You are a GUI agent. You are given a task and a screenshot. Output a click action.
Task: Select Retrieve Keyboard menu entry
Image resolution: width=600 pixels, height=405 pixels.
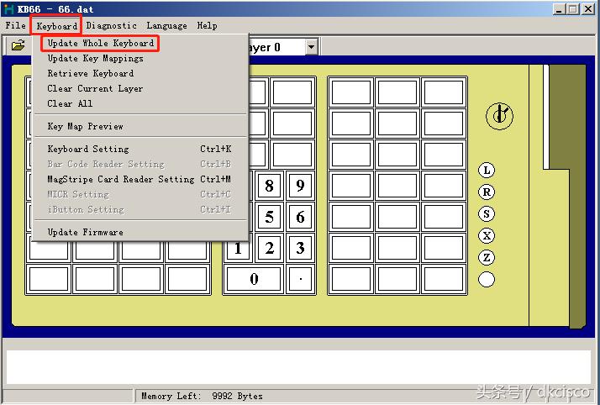point(90,74)
